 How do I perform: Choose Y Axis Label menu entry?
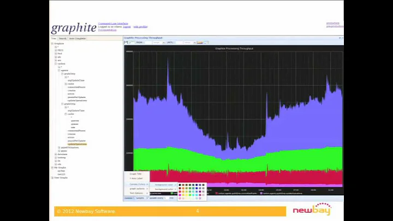point(136,178)
